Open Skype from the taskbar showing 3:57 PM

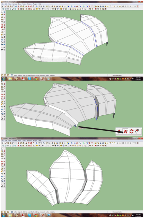[29, 215]
